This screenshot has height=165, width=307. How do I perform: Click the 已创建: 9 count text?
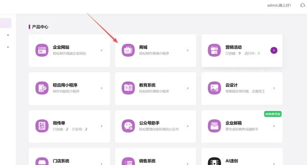click(x=233, y=53)
